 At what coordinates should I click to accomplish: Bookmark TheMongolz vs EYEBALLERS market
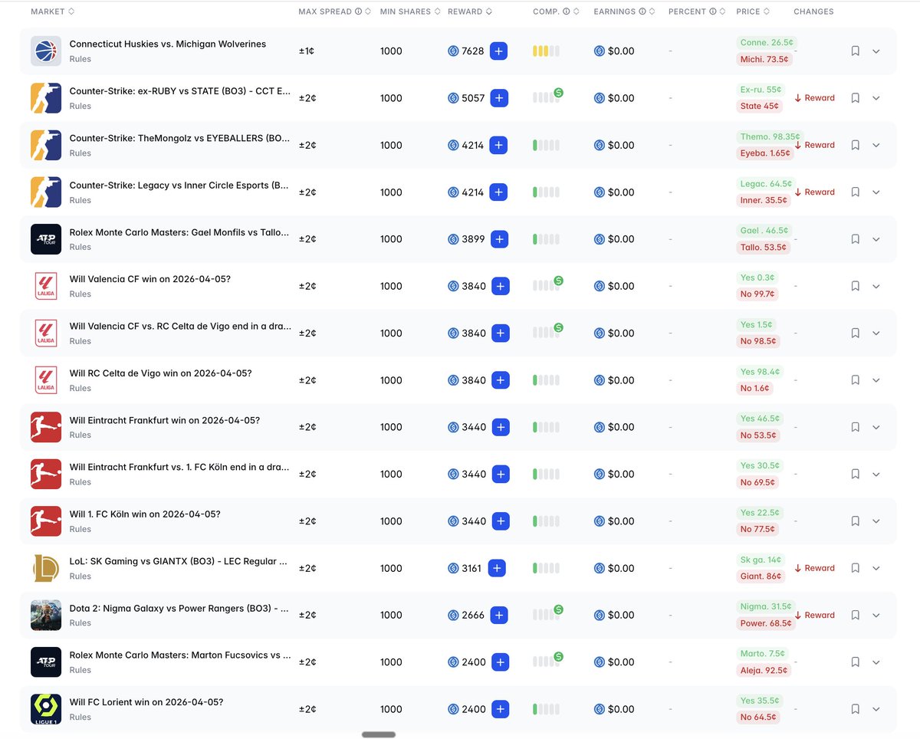pyautogui.click(x=855, y=145)
